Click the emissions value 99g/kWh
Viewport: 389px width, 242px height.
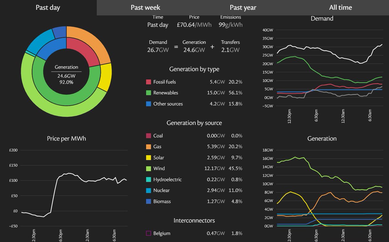pos(231,25)
